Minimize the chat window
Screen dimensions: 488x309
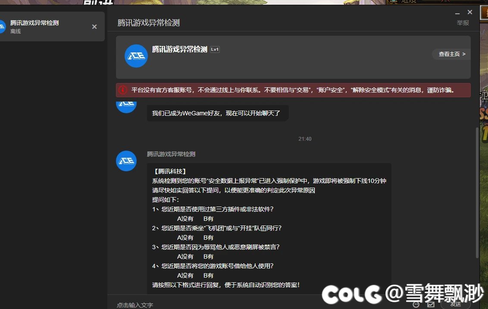point(457,13)
